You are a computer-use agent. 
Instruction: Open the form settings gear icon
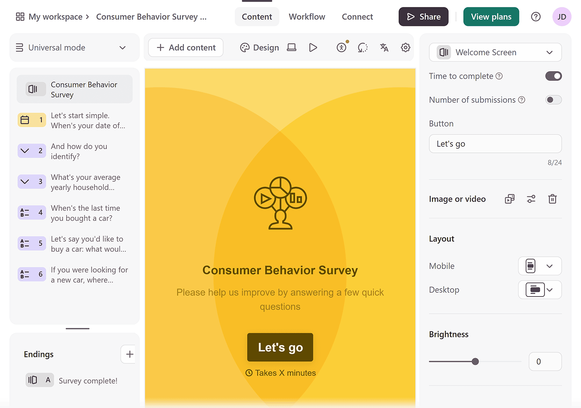[x=406, y=48]
